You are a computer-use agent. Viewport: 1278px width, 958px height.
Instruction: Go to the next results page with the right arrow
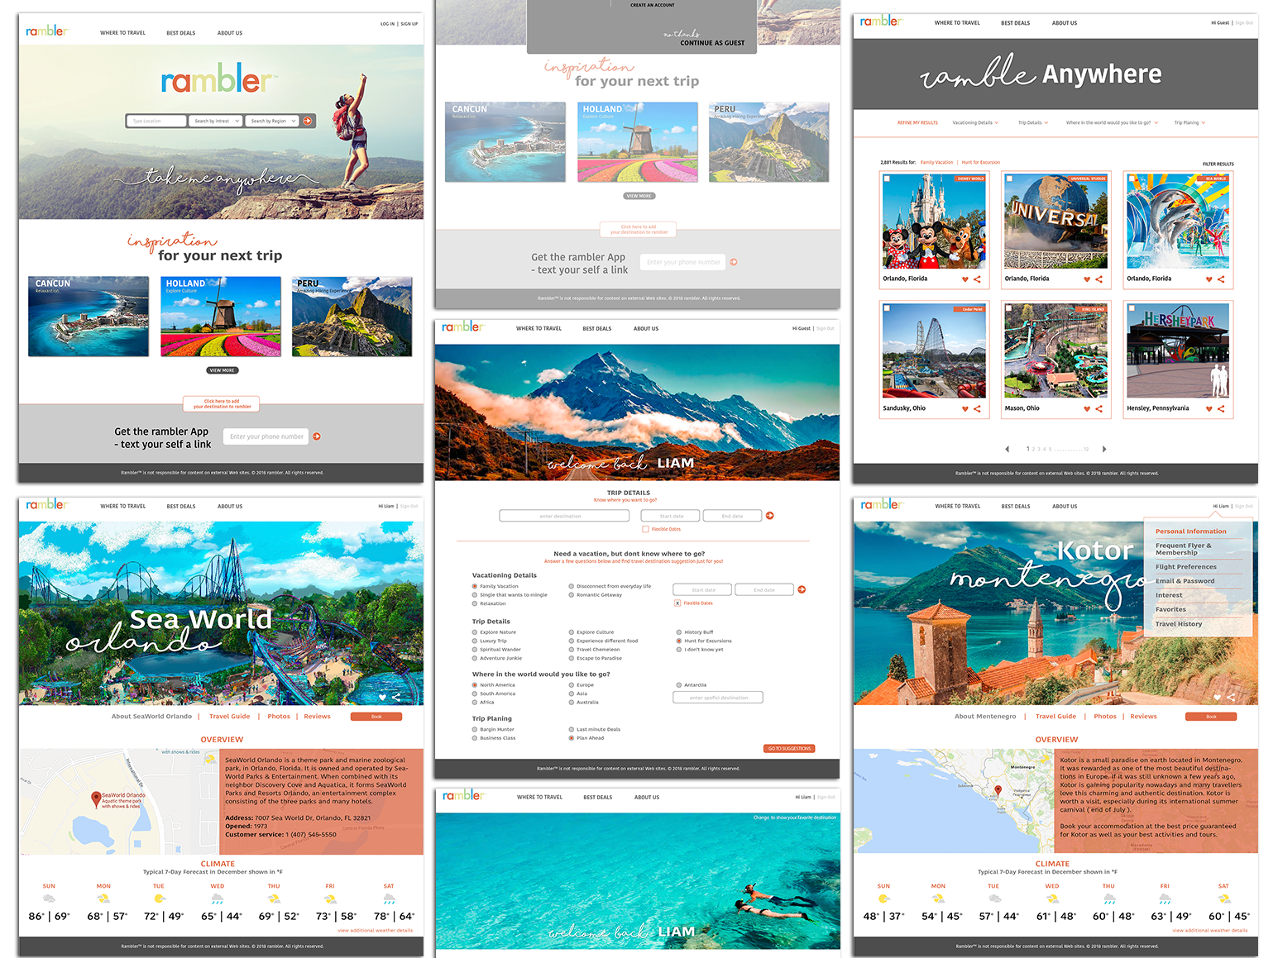point(1104,449)
